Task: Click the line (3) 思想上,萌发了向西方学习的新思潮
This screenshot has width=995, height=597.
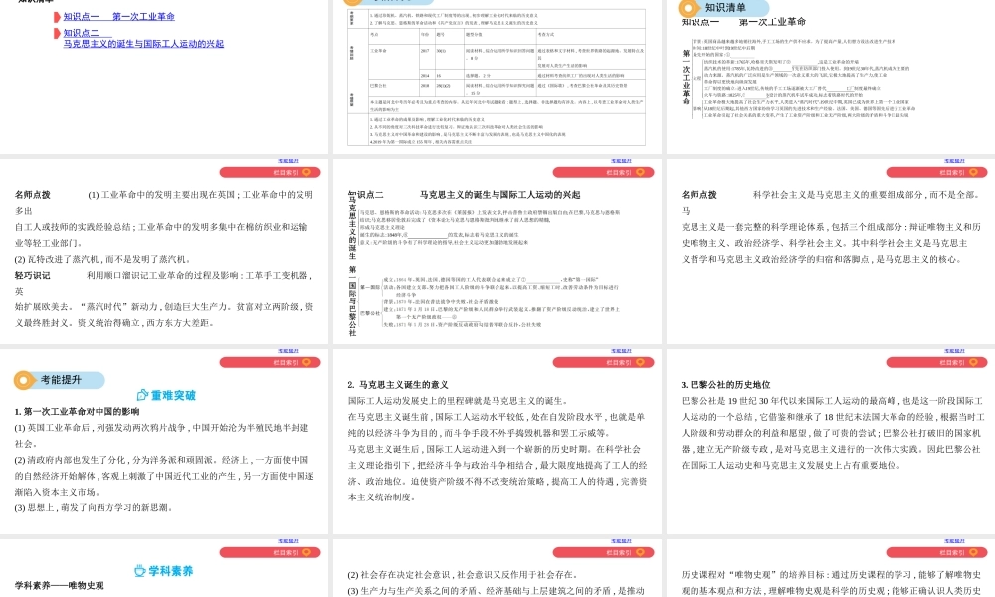Action: pos(94,508)
